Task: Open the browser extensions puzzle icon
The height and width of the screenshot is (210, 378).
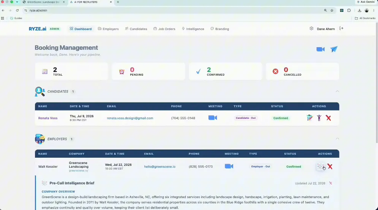Action: coord(349,10)
